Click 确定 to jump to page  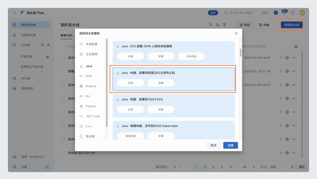302,167
